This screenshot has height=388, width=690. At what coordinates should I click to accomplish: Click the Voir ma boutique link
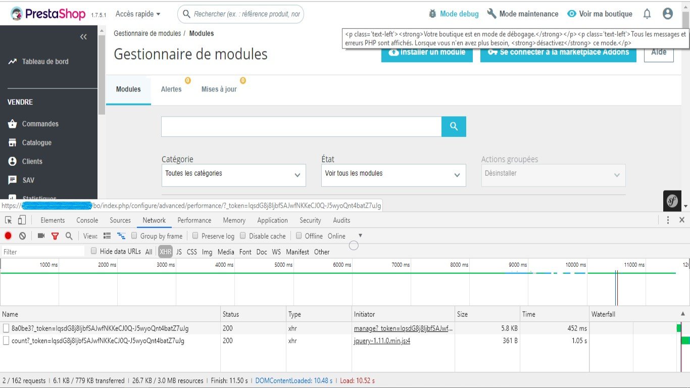(600, 14)
